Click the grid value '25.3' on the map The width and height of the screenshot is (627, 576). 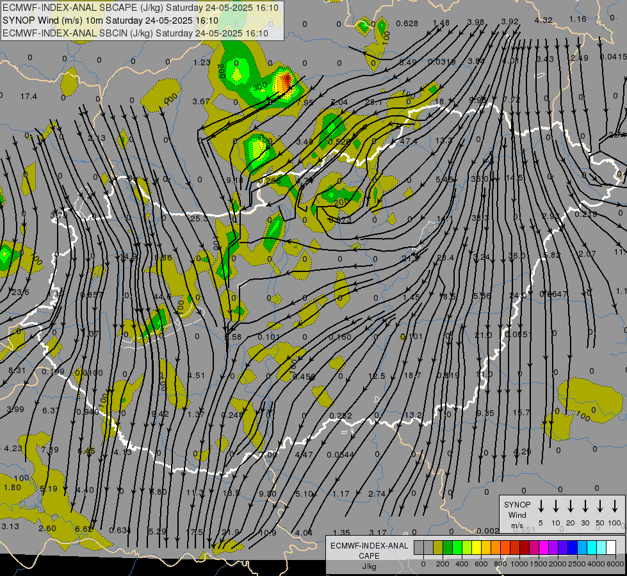pos(199,219)
